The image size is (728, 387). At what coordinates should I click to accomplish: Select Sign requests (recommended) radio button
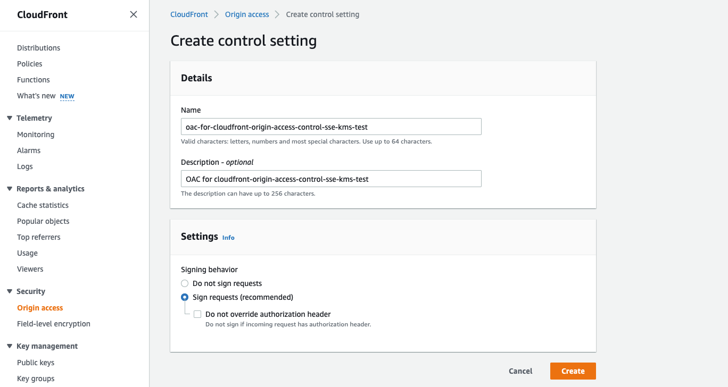pos(185,297)
